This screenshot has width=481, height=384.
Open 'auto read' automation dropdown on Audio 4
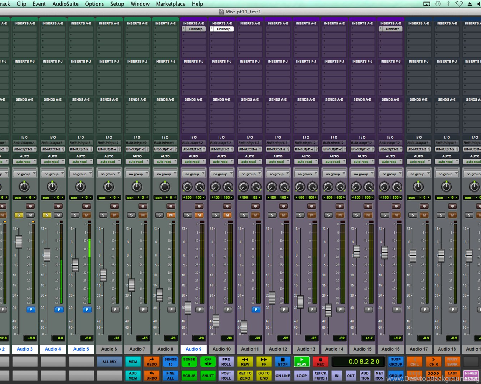pyautogui.click(x=53, y=162)
